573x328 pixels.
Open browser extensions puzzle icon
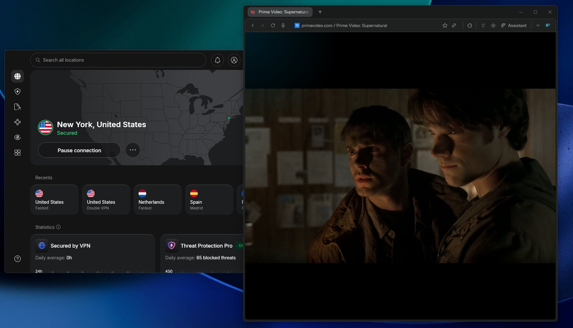click(469, 25)
